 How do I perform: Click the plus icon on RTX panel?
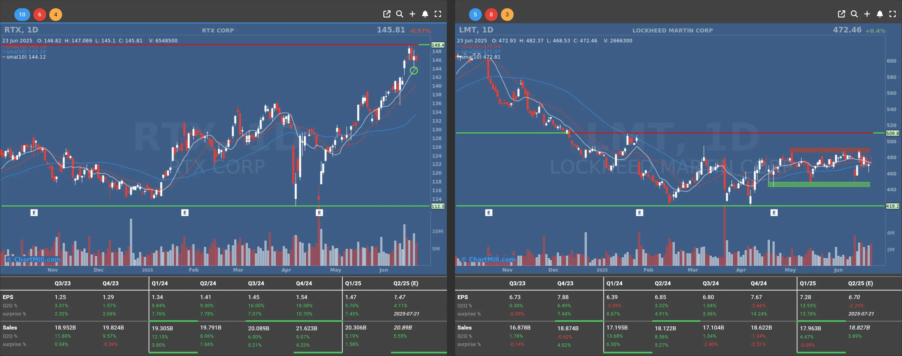pos(413,14)
